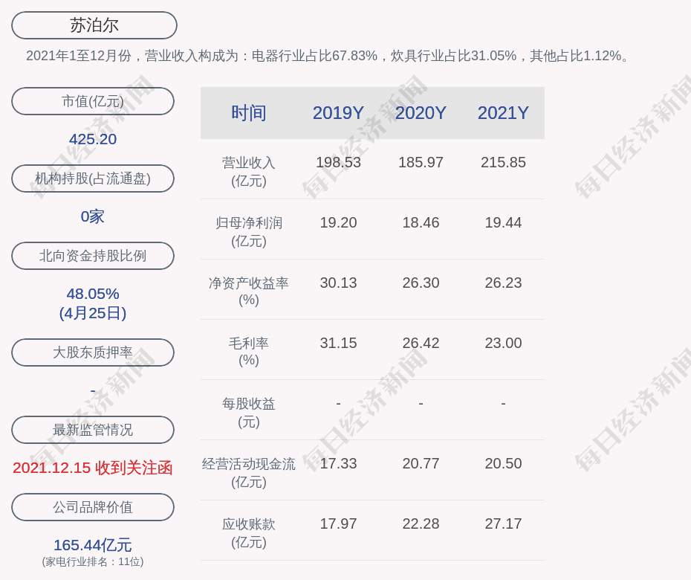Select gross margin value 23.00
The image size is (691, 580).
pyautogui.click(x=503, y=343)
